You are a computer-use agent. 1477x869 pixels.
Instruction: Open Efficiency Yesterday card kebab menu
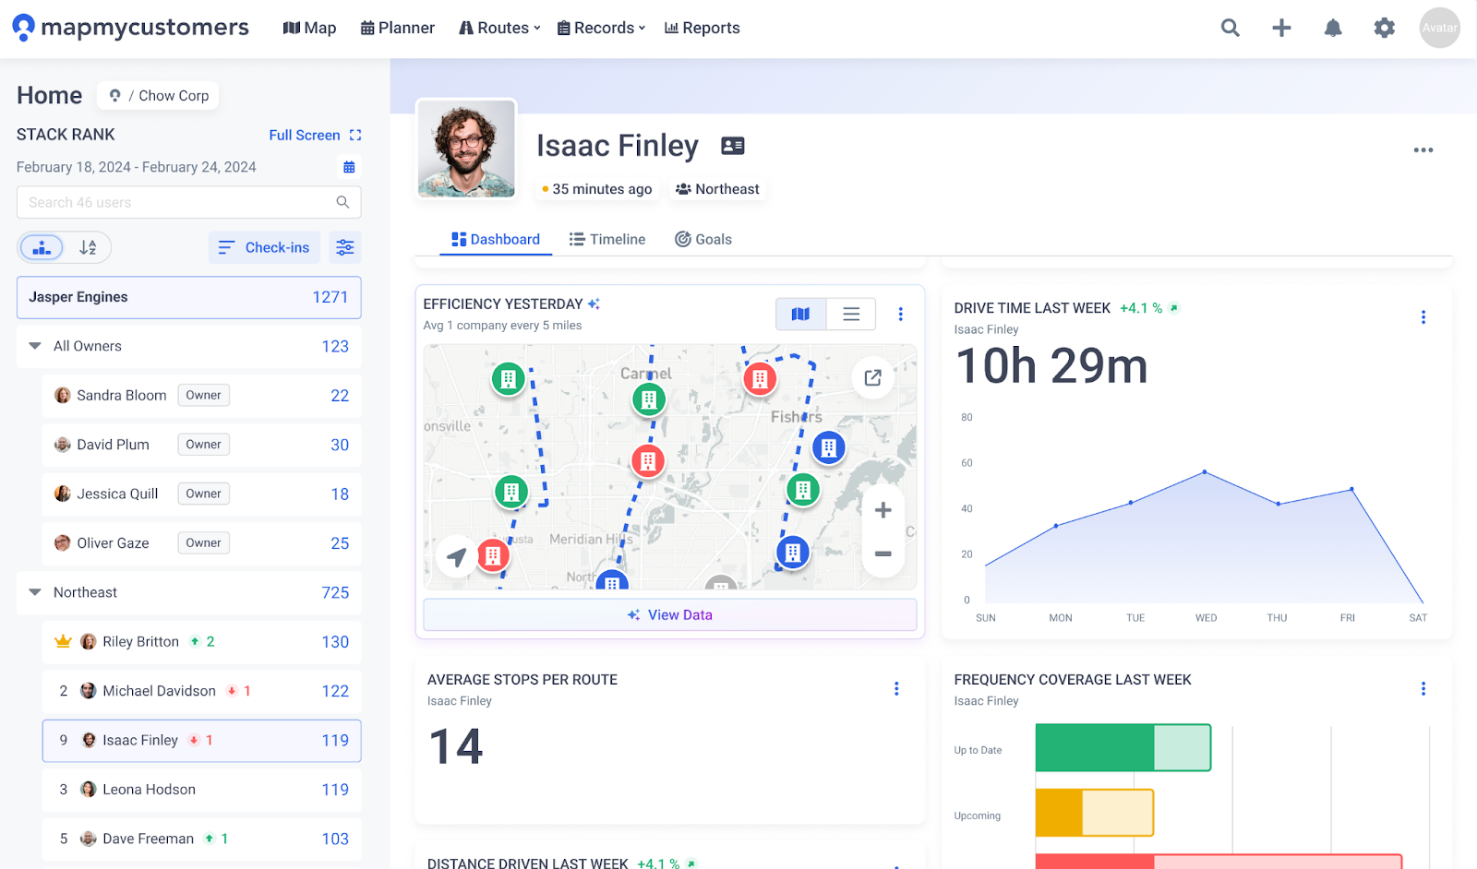click(x=901, y=315)
